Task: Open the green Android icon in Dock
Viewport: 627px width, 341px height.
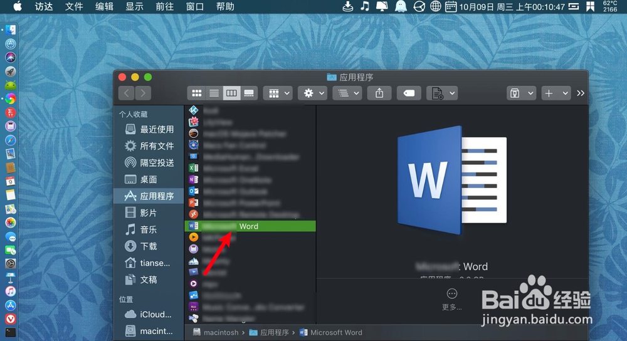Action: click(11, 85)
